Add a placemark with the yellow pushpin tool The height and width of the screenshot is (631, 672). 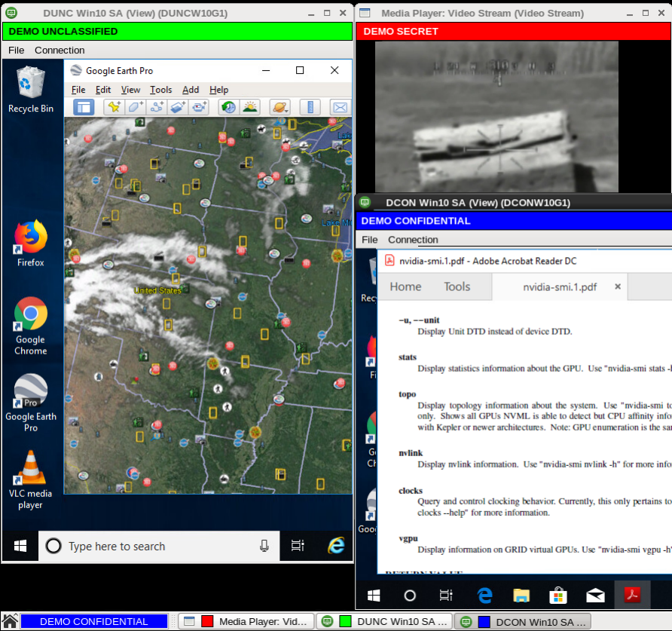tap(115, 107)
